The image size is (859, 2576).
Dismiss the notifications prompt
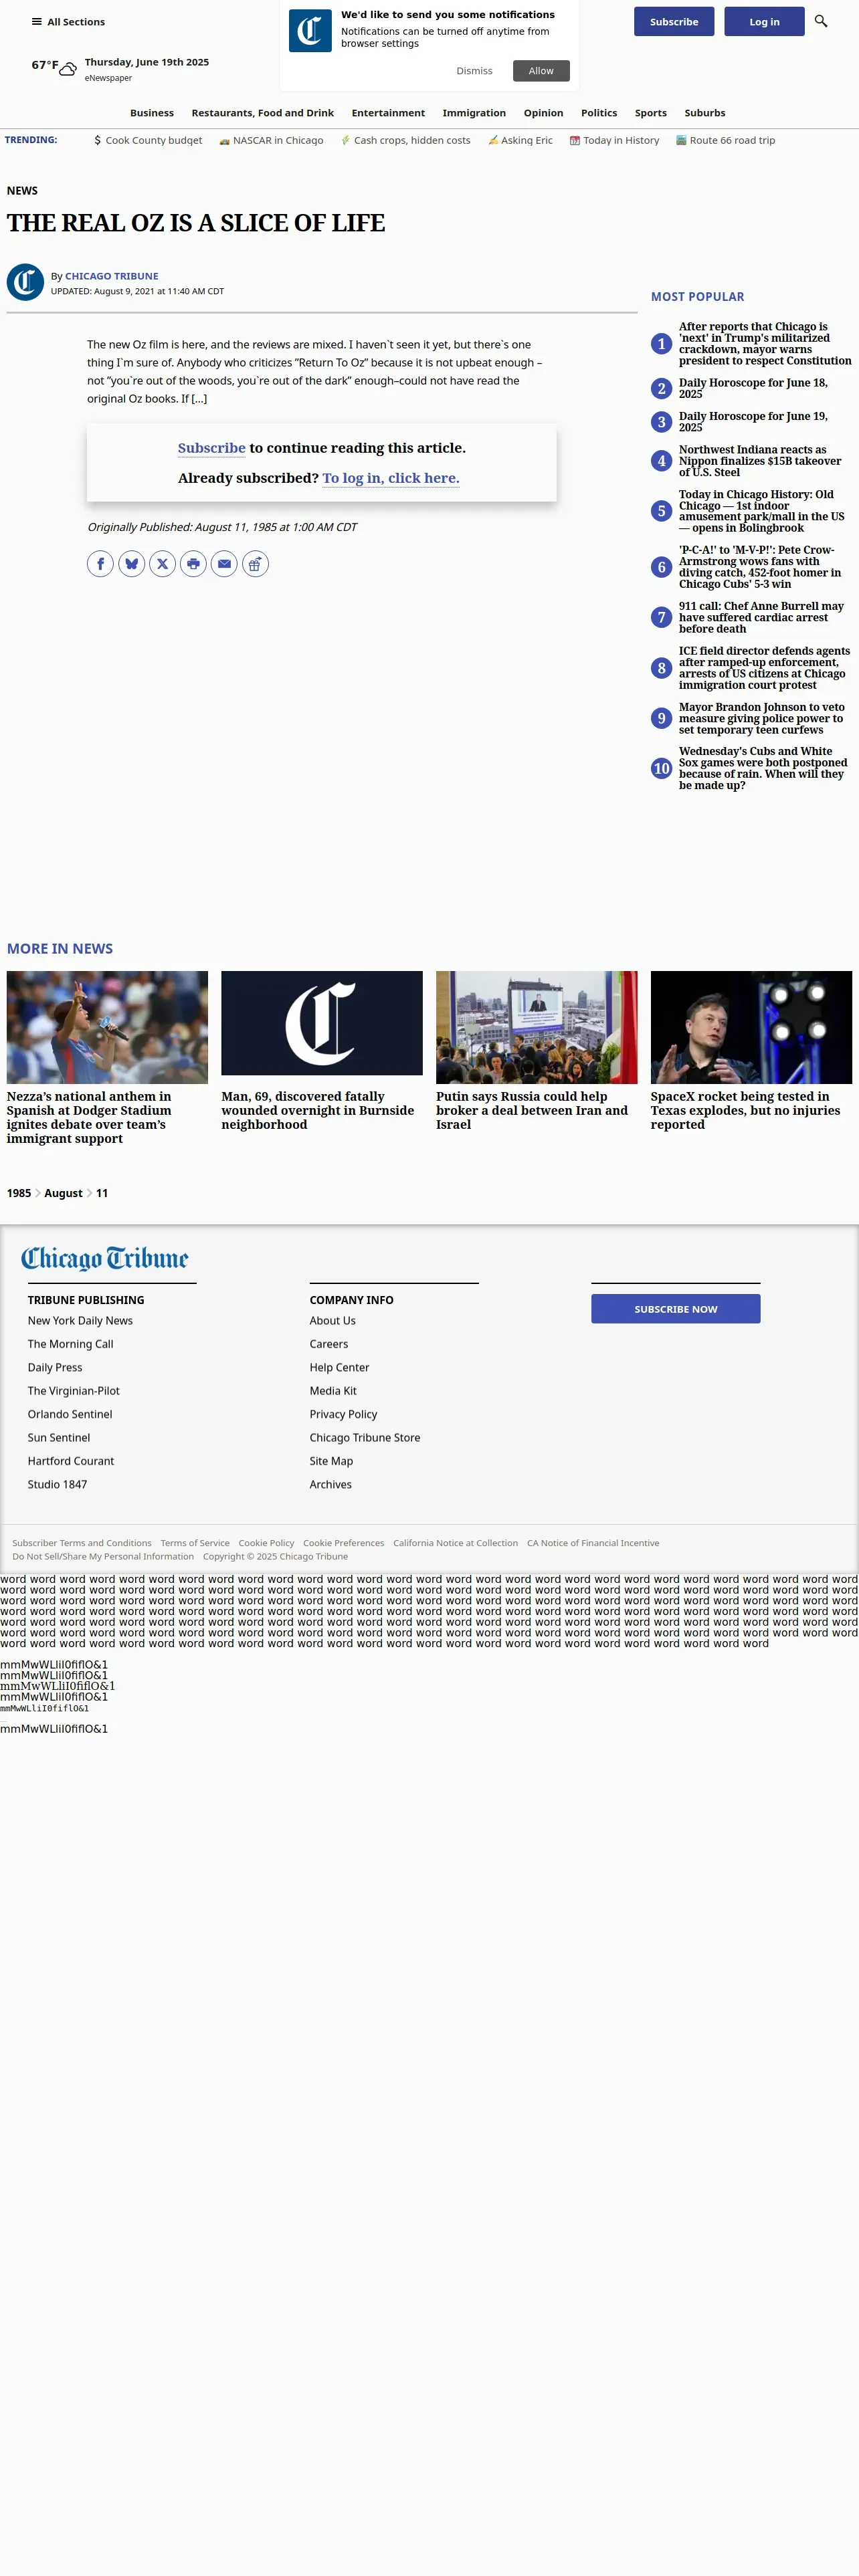[x=474, y=71]
